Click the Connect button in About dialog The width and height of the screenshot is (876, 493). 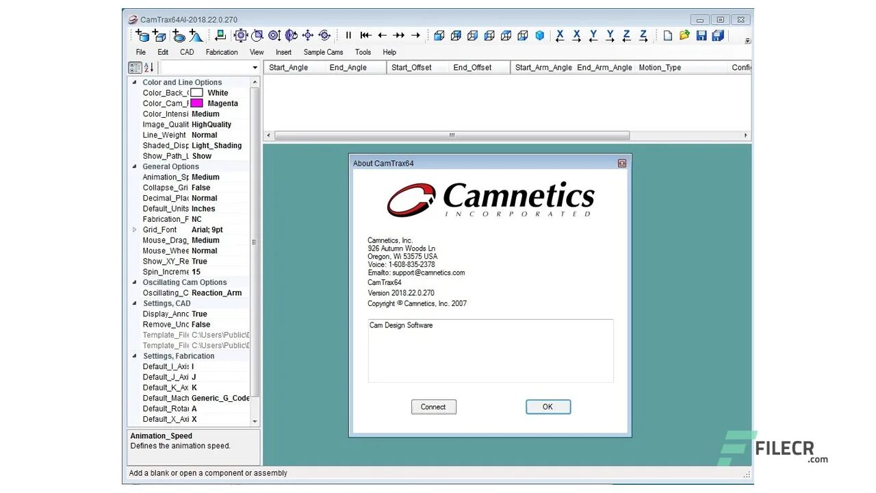point(433,407)
